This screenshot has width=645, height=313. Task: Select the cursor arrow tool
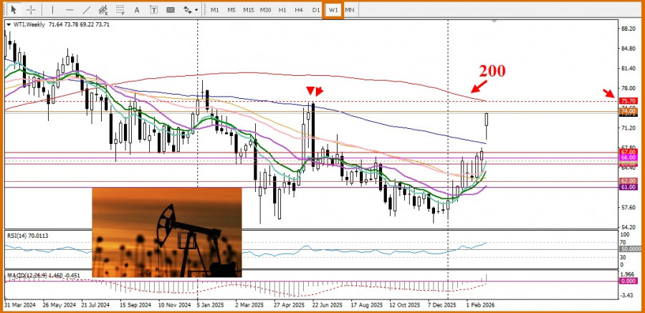[x=13, y=10]
